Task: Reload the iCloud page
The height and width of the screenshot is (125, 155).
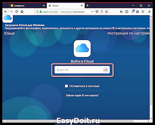Action: (x=17, y=12)
